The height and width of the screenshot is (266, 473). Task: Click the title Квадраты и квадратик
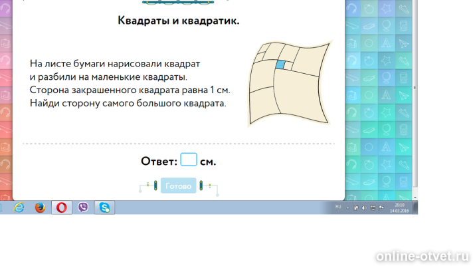(178, 21)
